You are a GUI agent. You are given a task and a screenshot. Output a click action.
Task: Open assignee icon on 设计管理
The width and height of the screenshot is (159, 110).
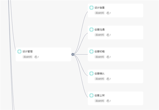(x=36, y=57)
